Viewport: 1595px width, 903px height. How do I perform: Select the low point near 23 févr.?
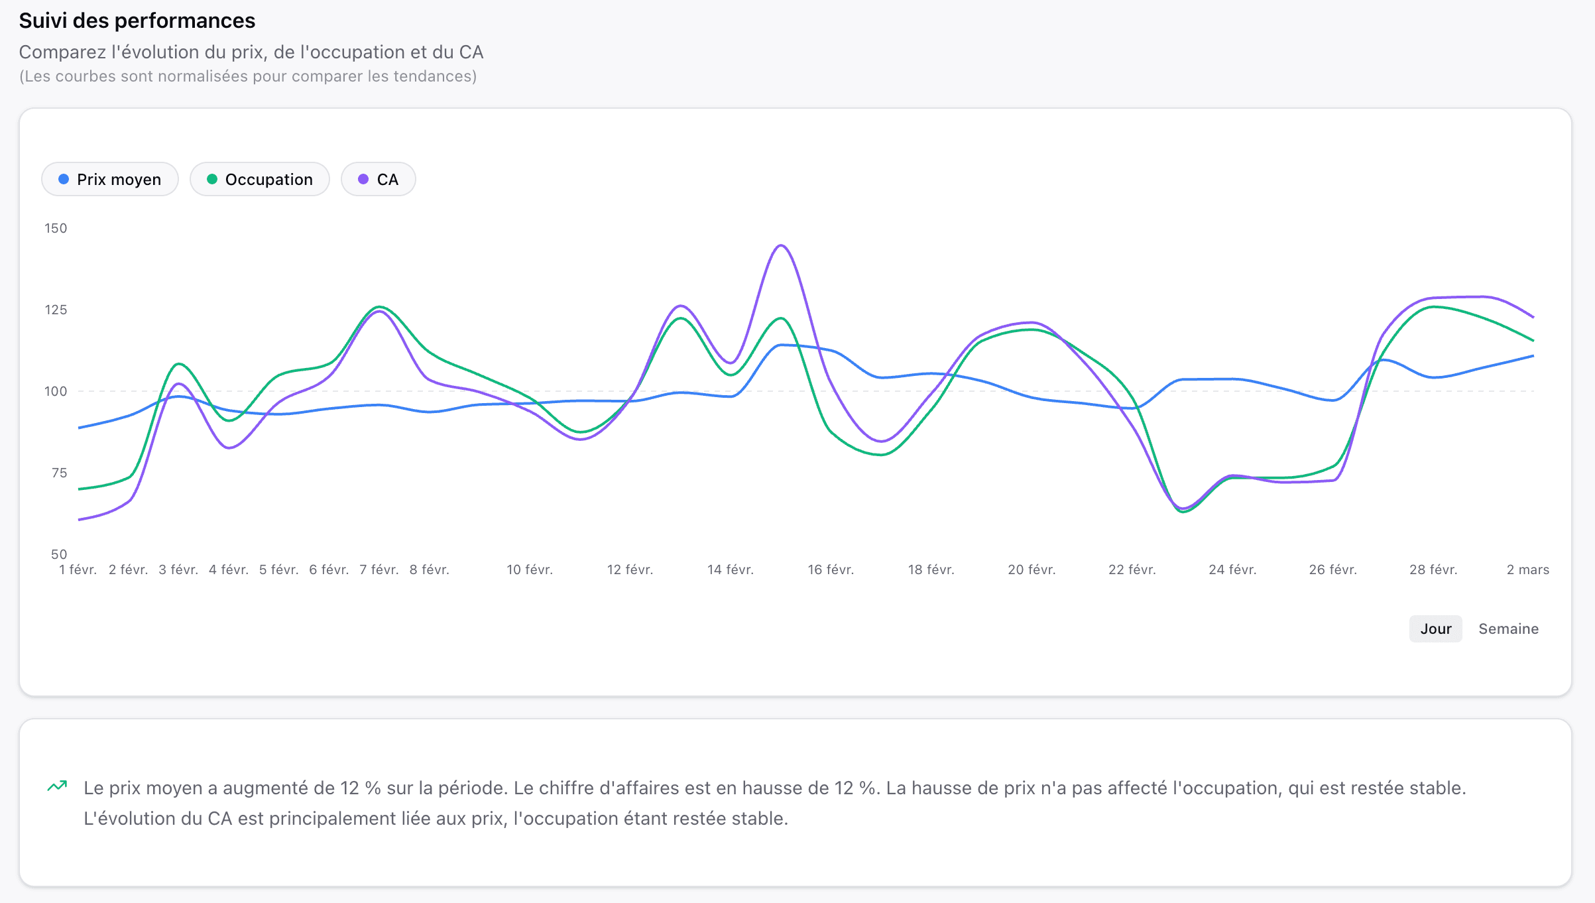(1184, 511)
